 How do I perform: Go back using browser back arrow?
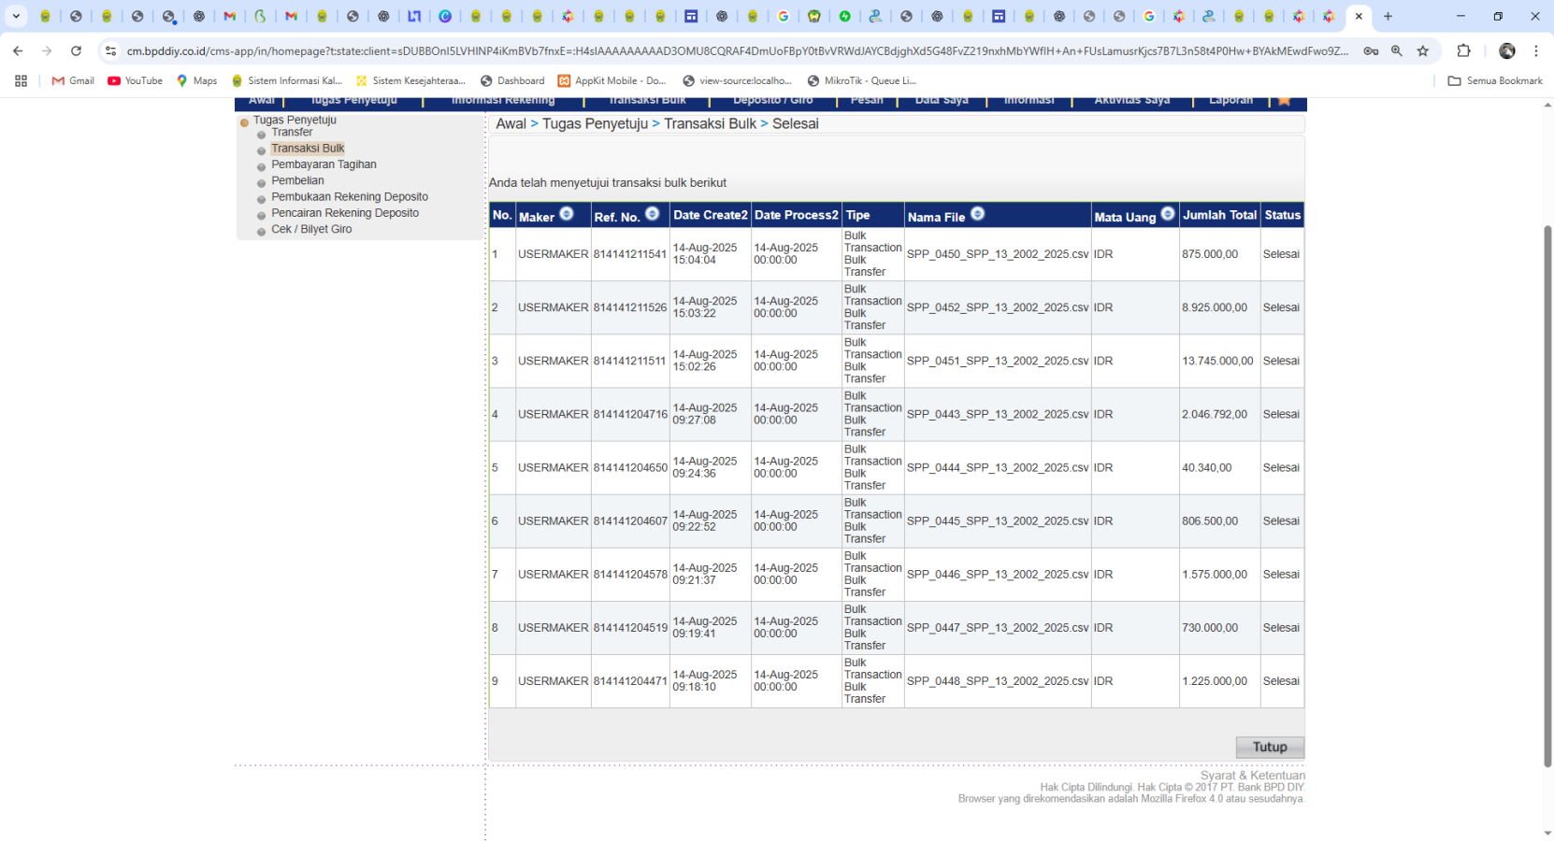pyautogui.click(x=18, y=50)
